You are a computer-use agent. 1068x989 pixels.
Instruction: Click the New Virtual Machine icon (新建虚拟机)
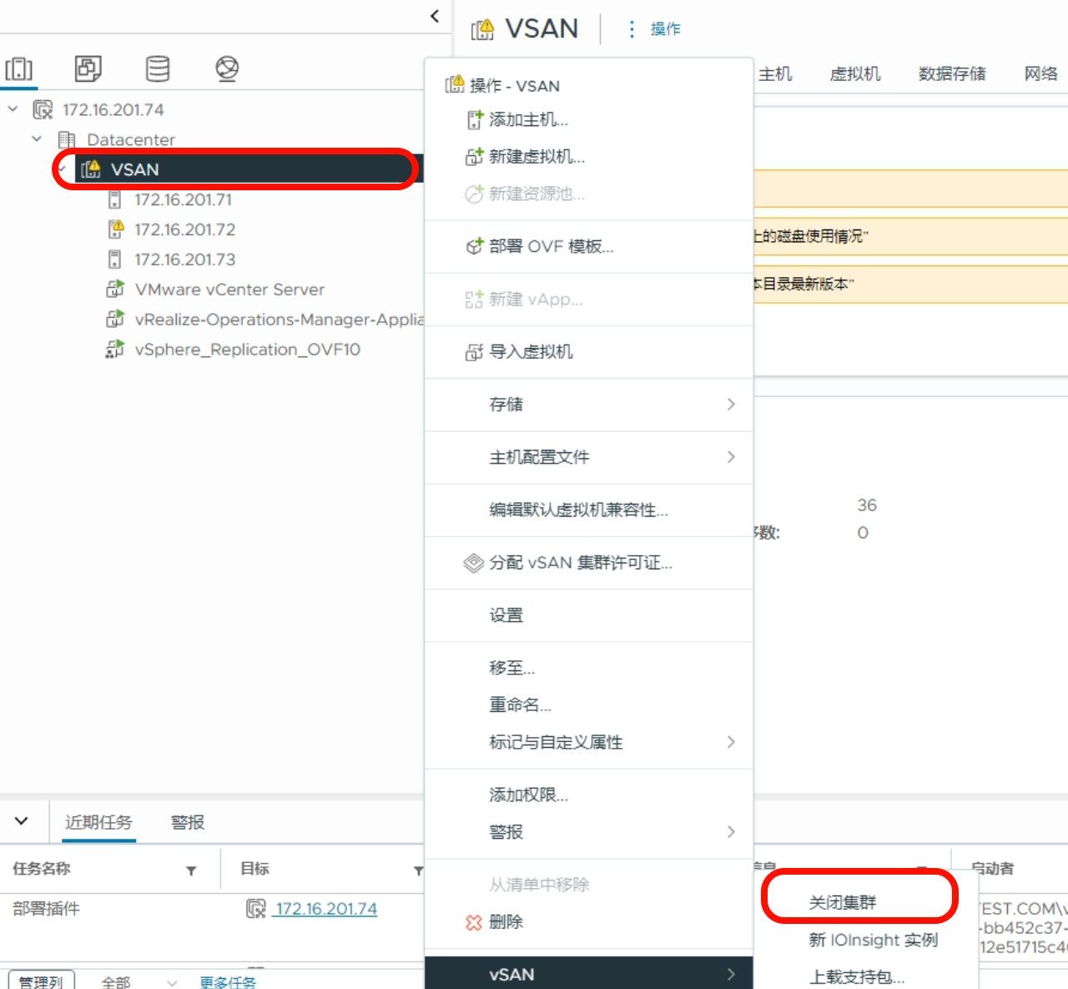[475, 157]
